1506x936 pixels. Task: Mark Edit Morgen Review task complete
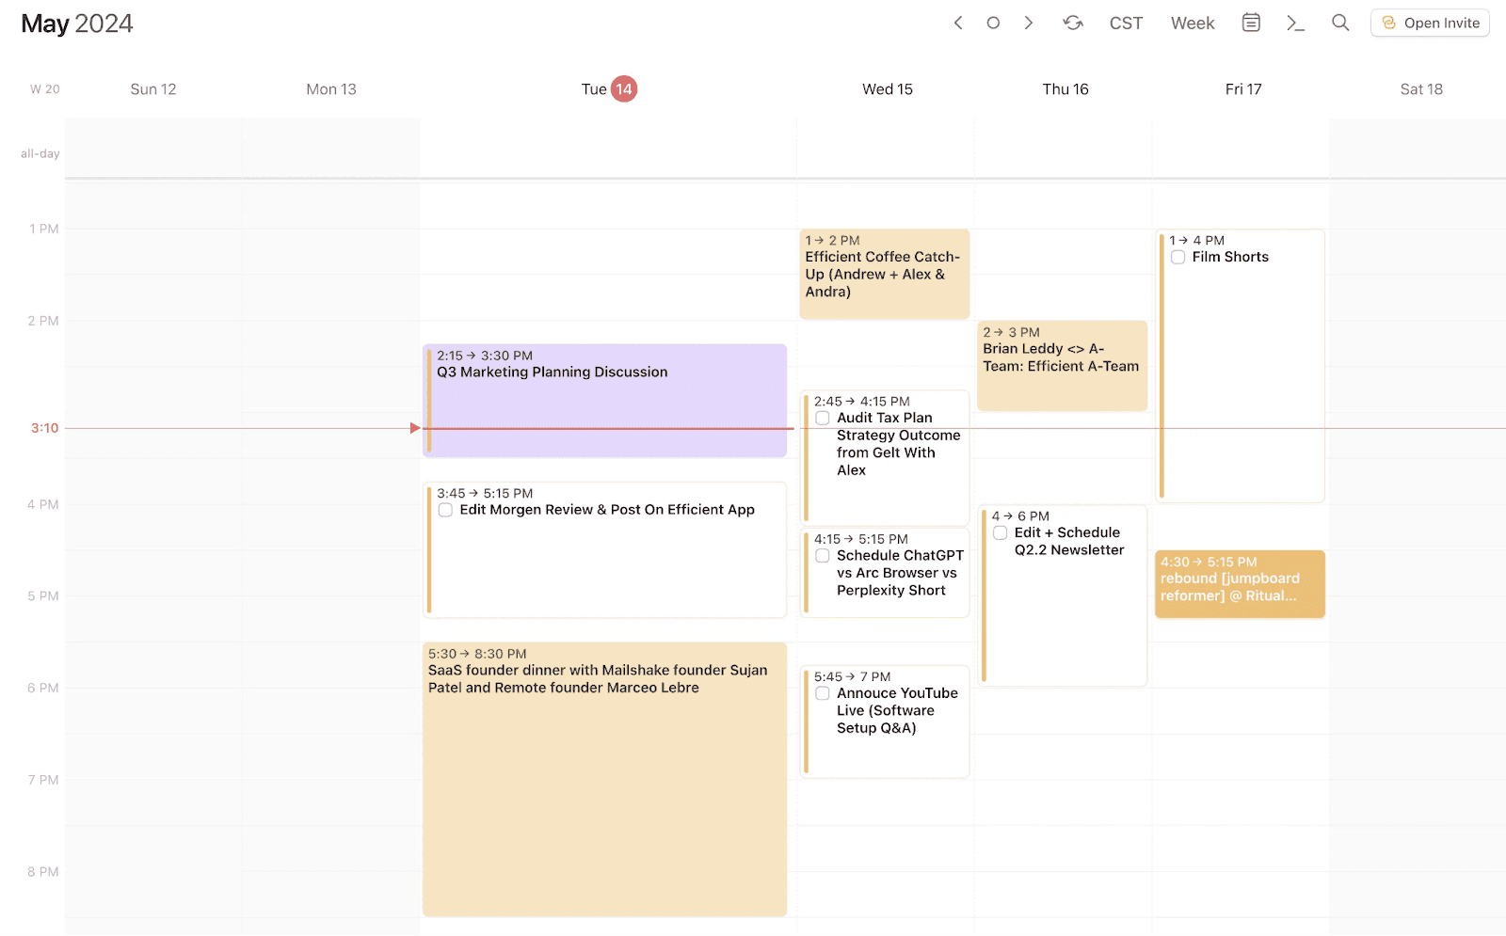(x=444, y=509)
